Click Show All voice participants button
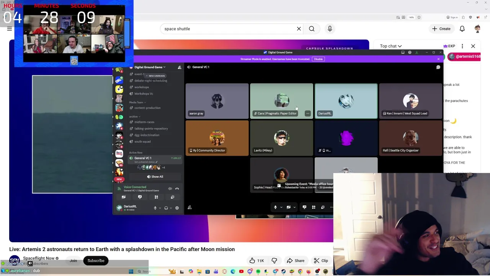Image resolution: width=490 pixels, height=276 pixels. (x=155, y=177)
